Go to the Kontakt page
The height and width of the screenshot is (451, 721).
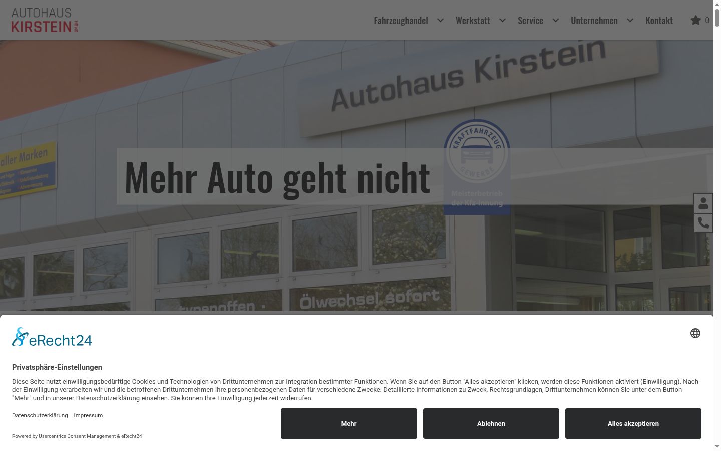point(659,20)
